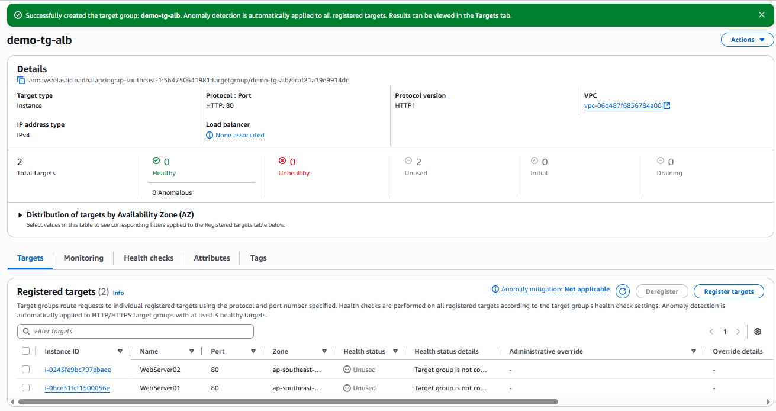
Task: Click previous page arrow in pagination
Action: click(x=711, y=332)
